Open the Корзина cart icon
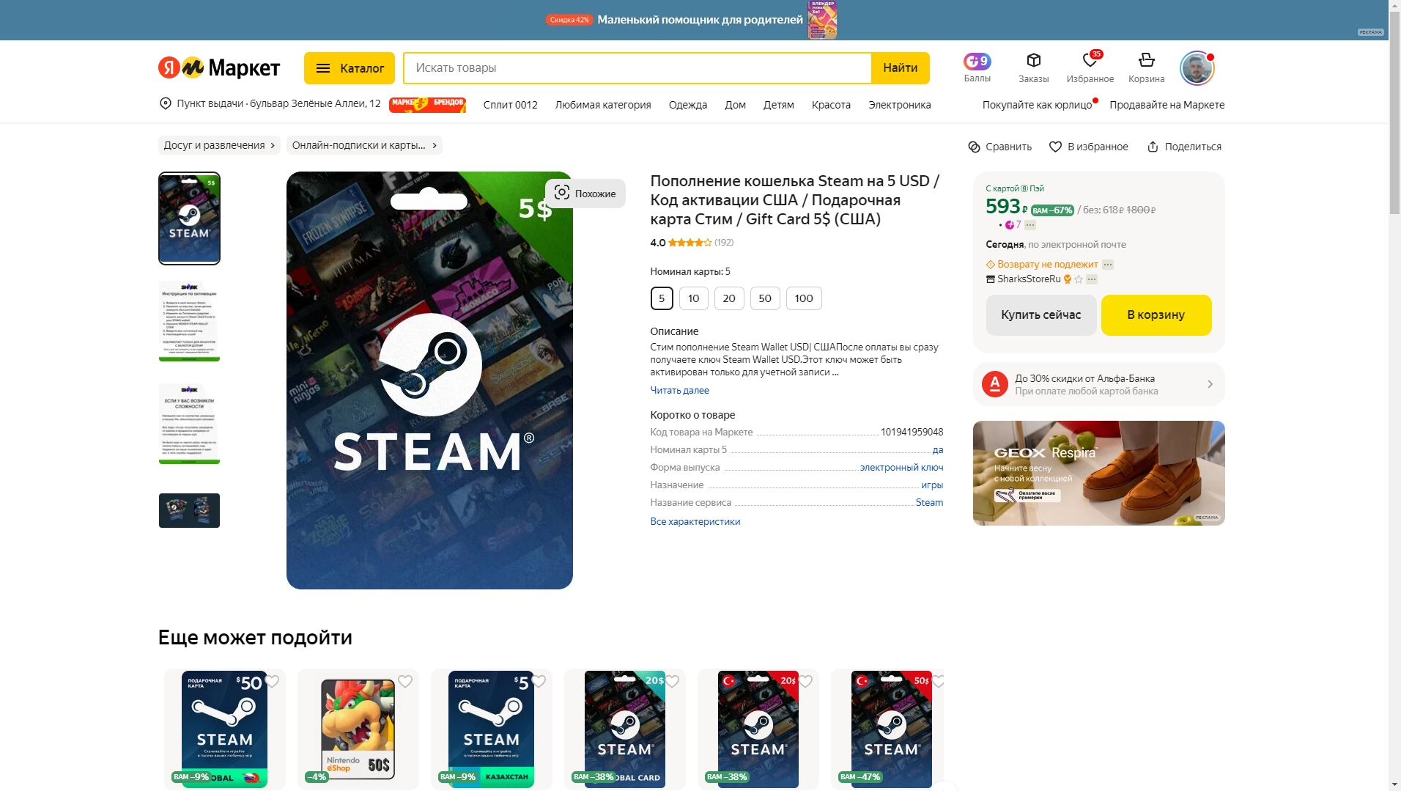Image resolution: width=1401 pixels, height=791 pixels. tap(1146, 60)
